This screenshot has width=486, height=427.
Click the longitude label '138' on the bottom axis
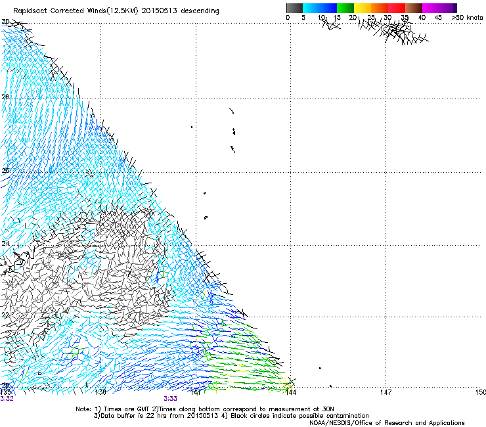100,392
